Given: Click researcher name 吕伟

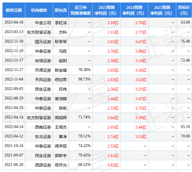Looking at the screenshot, I should 63,89.
